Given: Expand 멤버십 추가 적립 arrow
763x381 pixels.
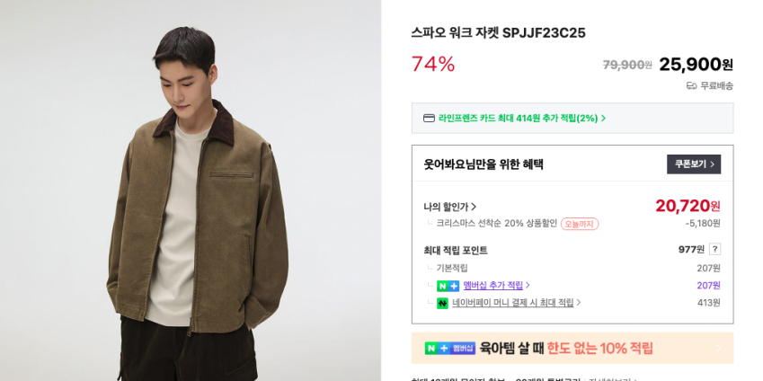Looking at the screenshot, I should 528,285.
